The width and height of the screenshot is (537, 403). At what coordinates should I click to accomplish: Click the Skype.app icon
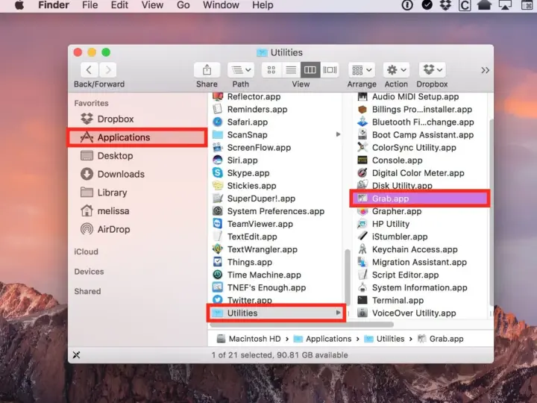click(218, 172)
